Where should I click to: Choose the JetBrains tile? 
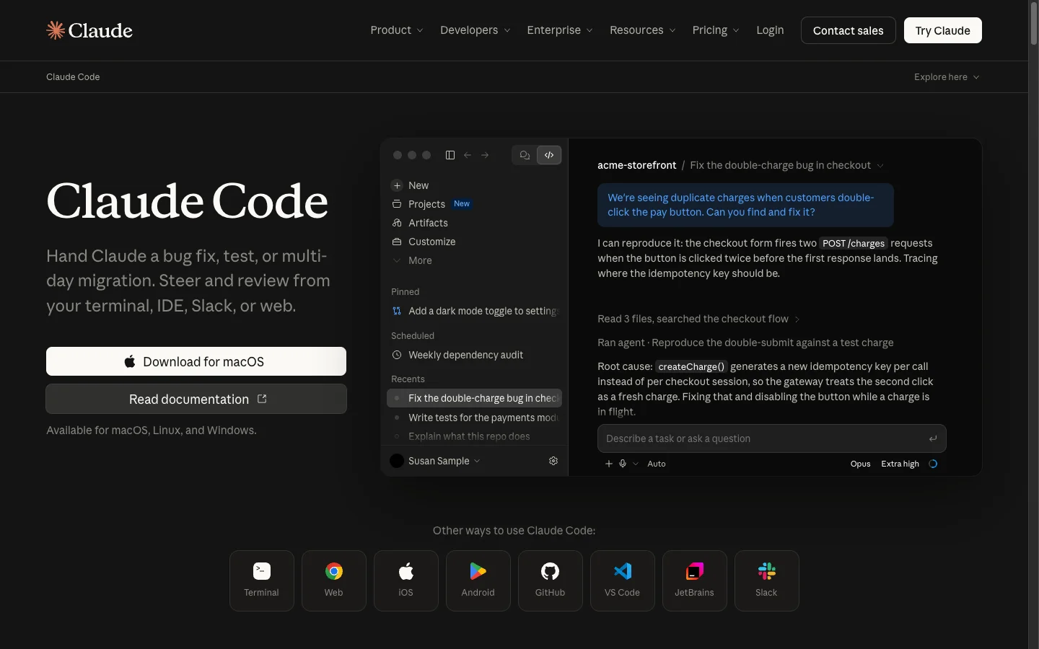(x=694, y=580)
